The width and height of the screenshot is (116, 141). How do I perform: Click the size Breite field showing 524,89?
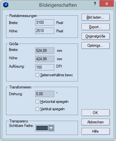[x=45, y=51]
